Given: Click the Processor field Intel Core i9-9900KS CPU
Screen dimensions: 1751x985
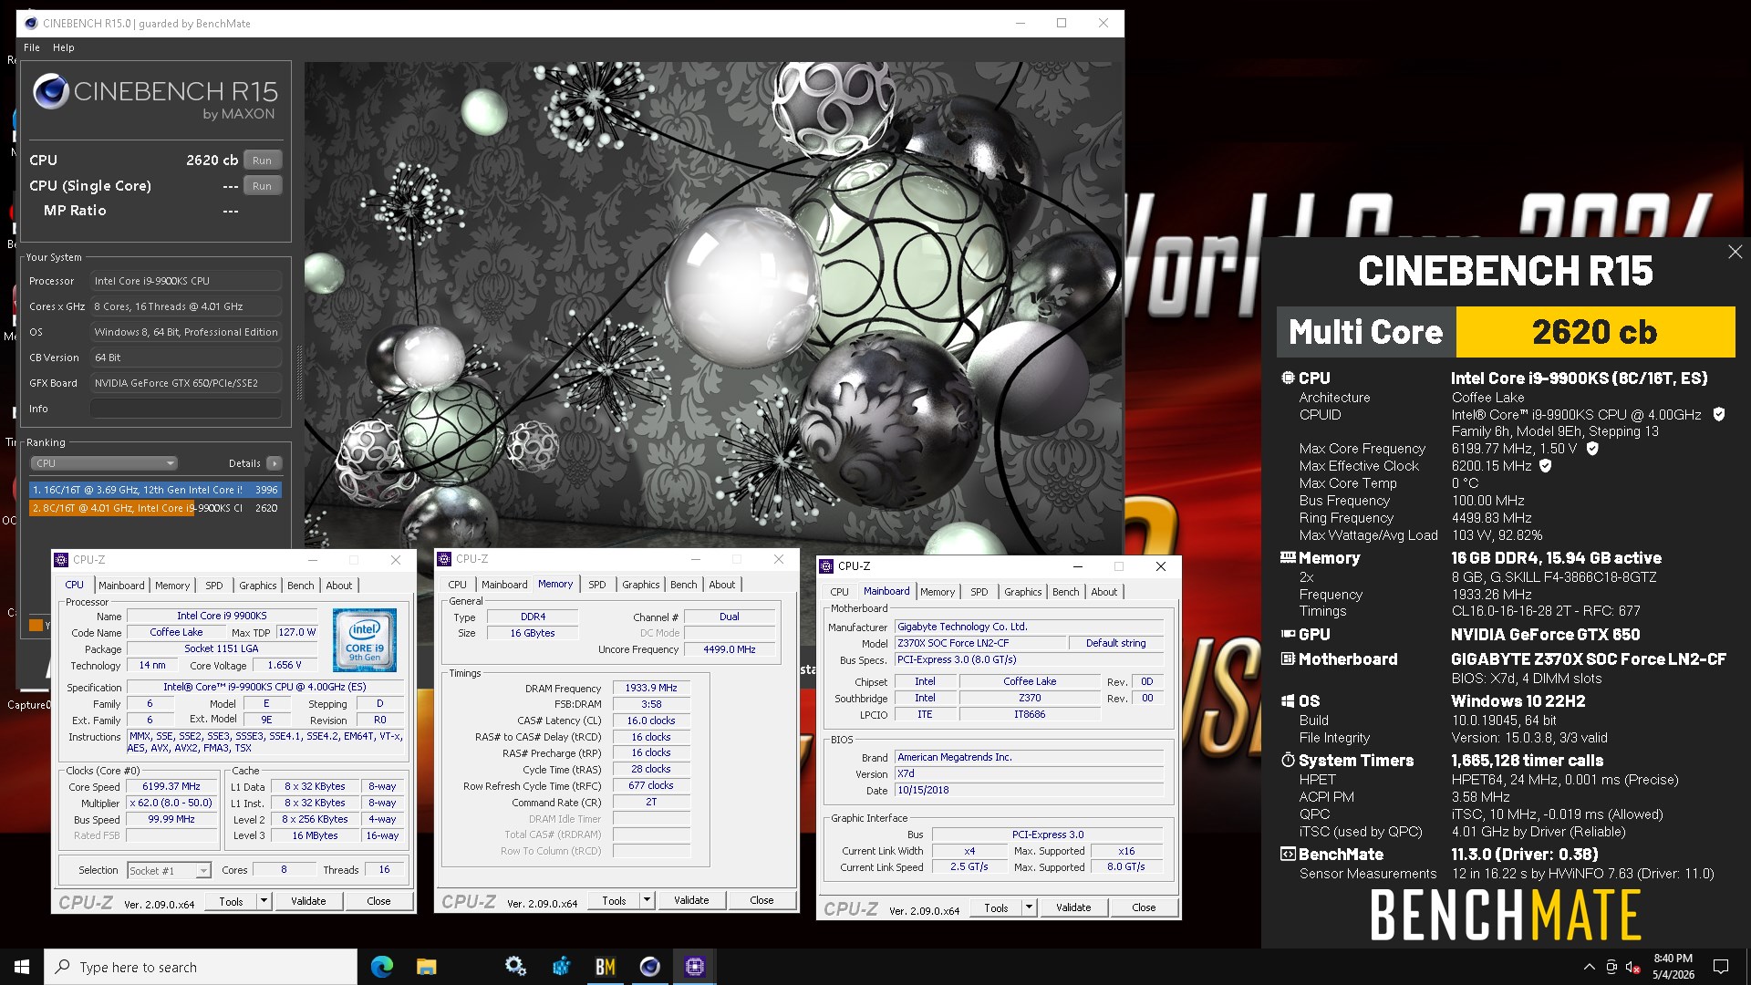Looking at the screenshot, I should point(185,281).
